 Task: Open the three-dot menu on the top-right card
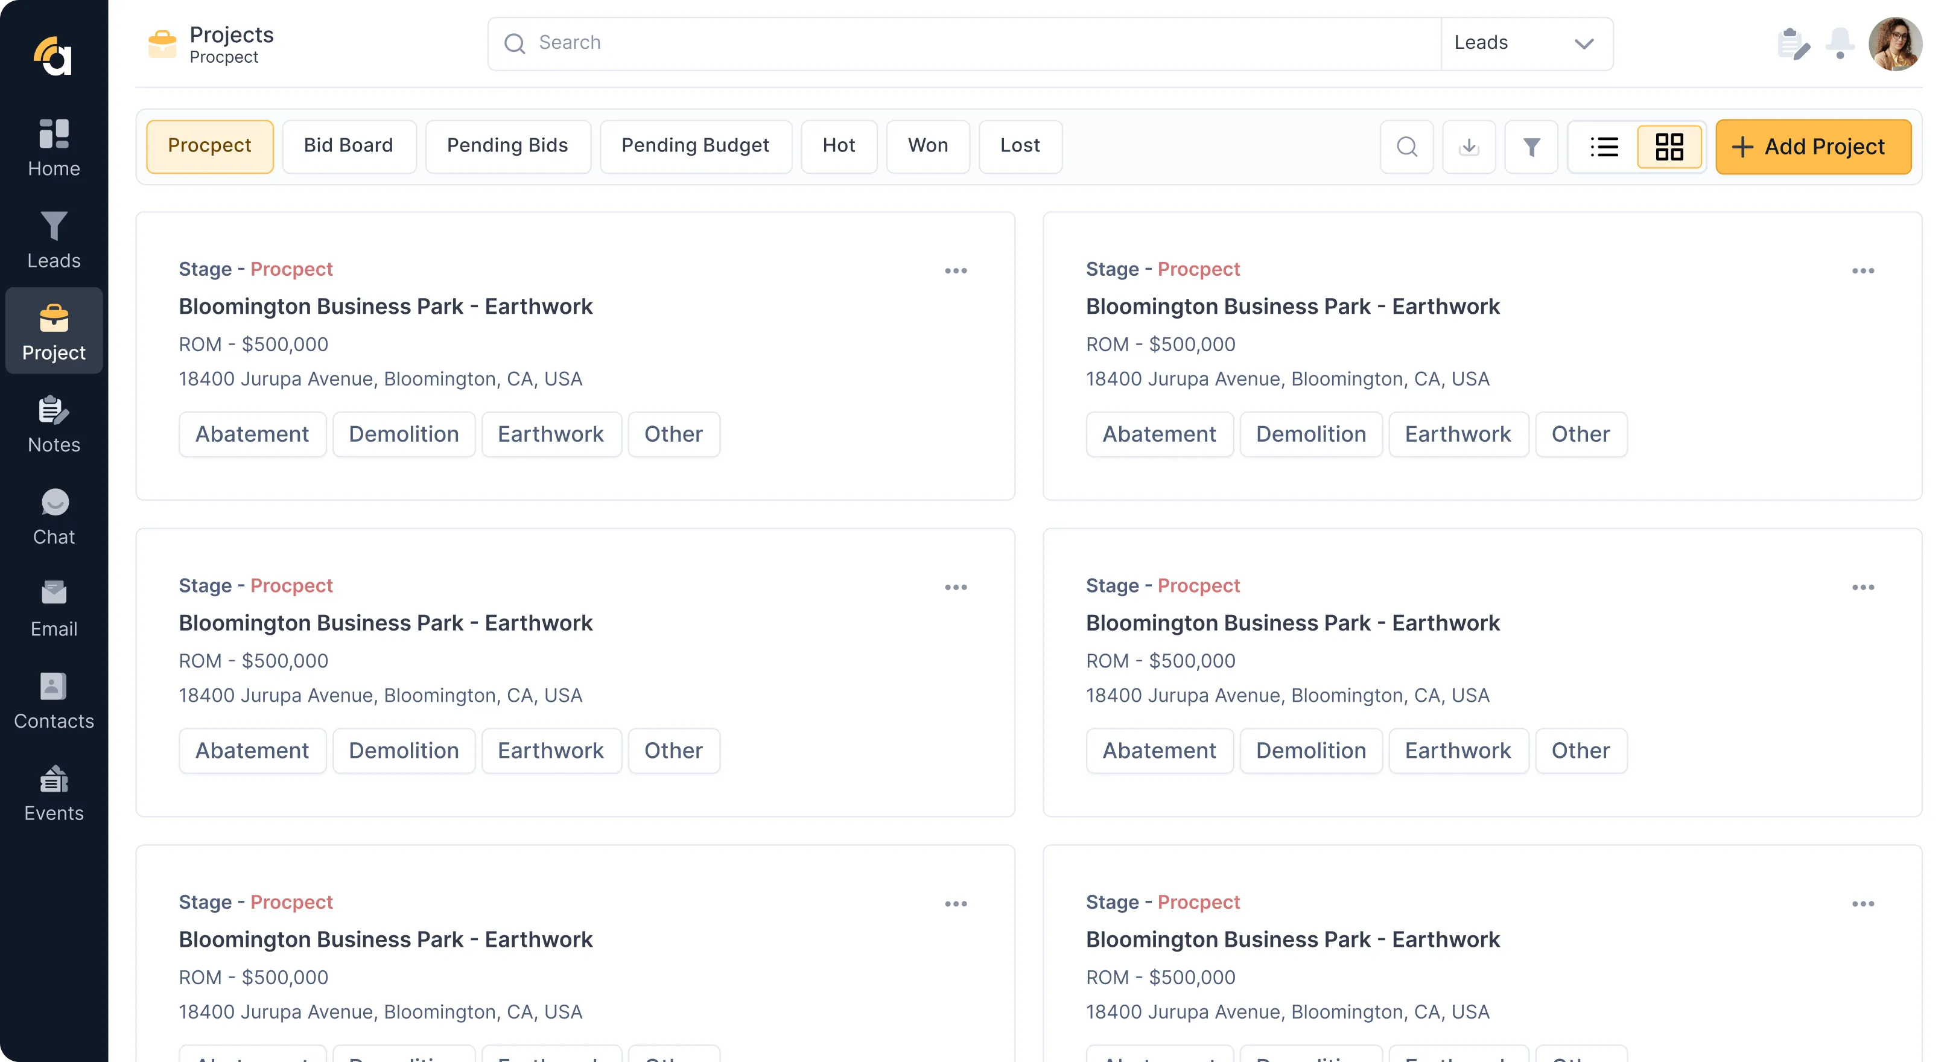coord(1863,270)
